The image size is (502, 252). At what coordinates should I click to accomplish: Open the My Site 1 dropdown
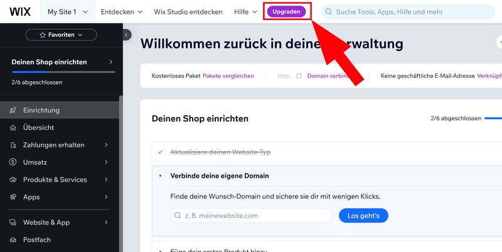coord(68,12)
